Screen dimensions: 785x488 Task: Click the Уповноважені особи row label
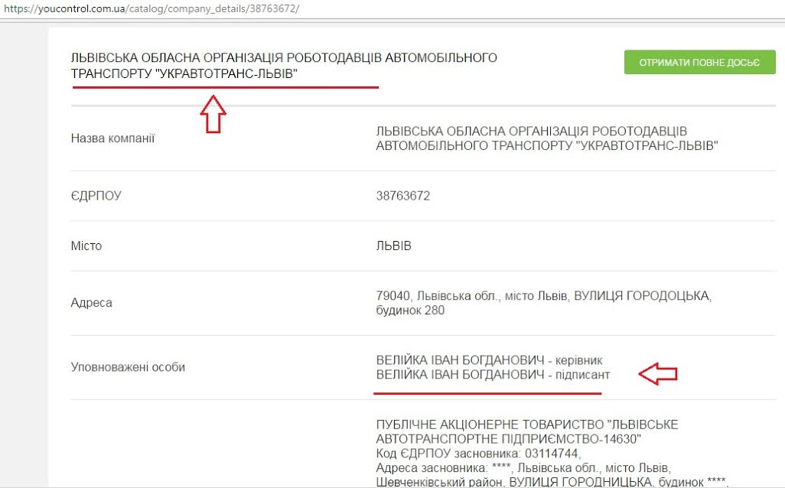coord(128,367)
